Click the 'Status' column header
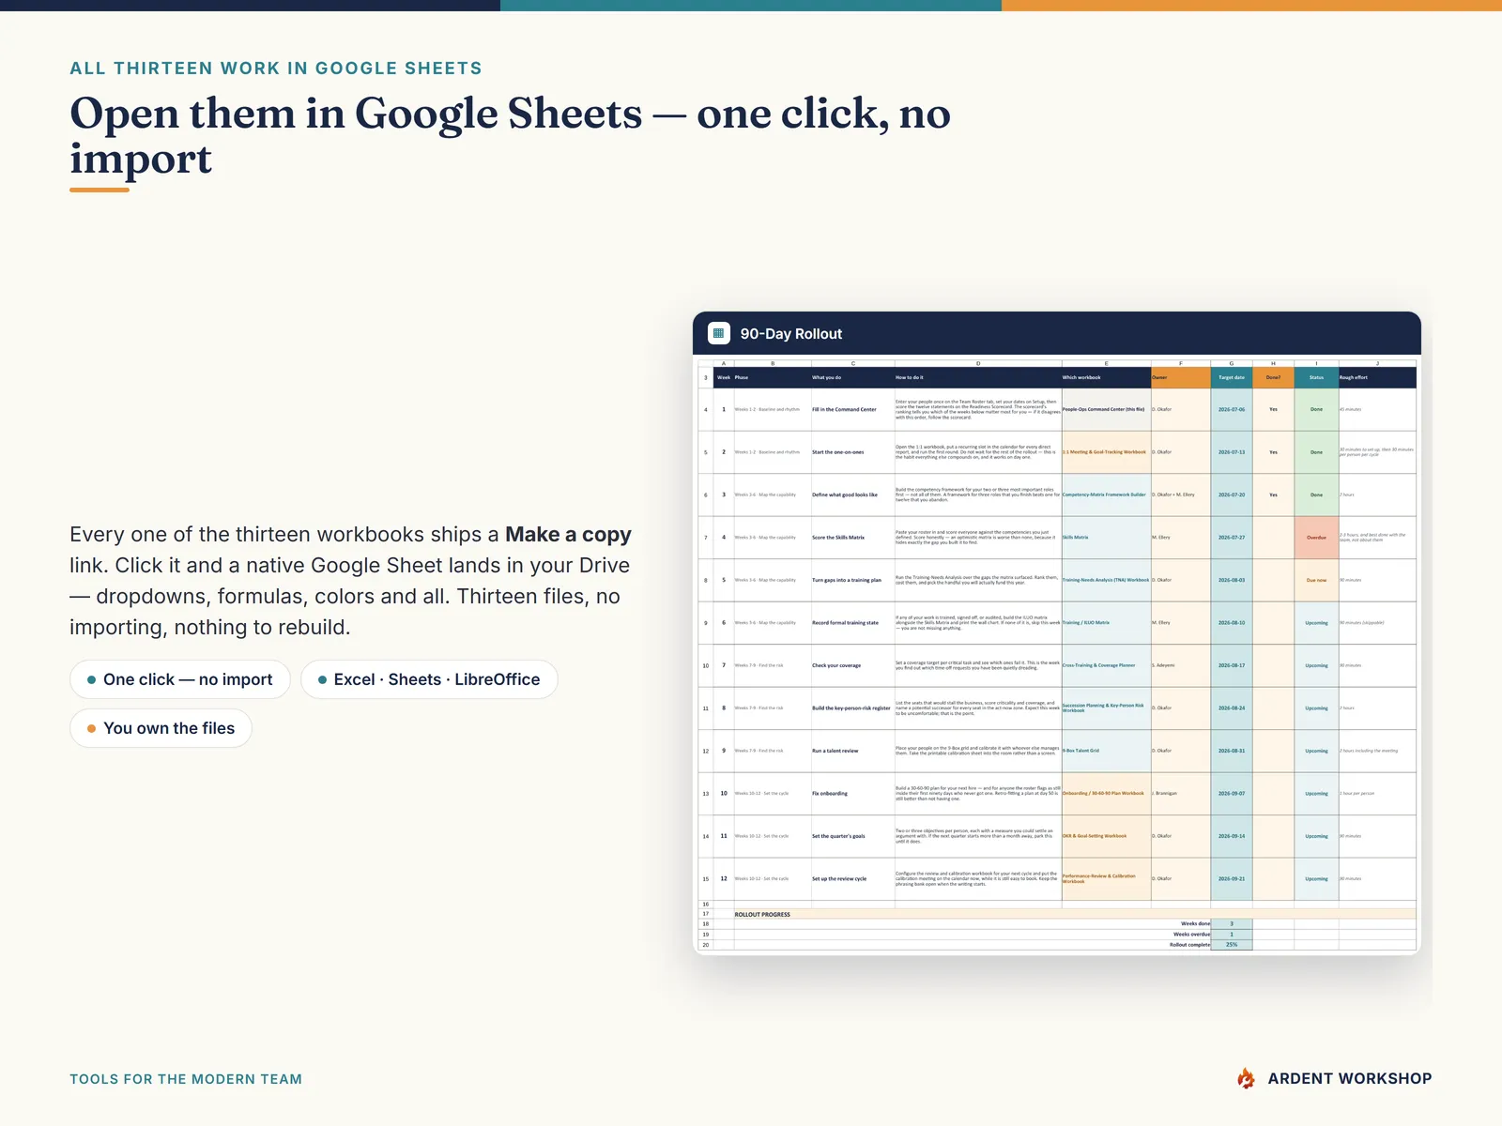The width and height of the screenshot is (1502, 1126). coord(1316,377)
